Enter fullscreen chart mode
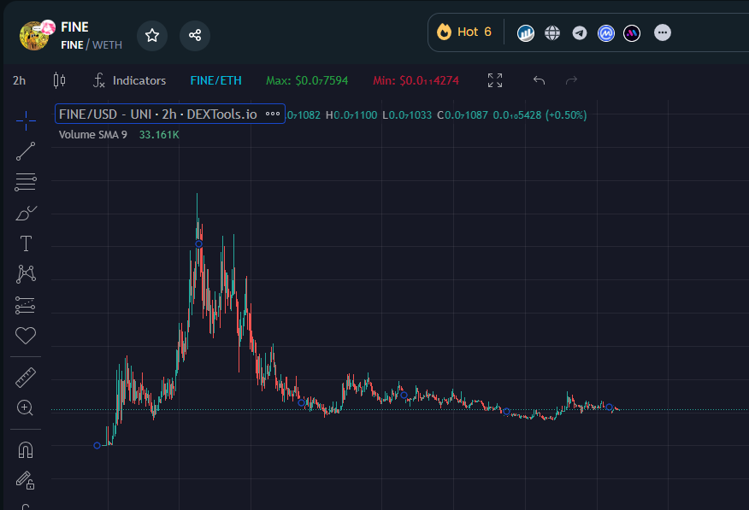 pyautogui.click(x=495, y=80)
